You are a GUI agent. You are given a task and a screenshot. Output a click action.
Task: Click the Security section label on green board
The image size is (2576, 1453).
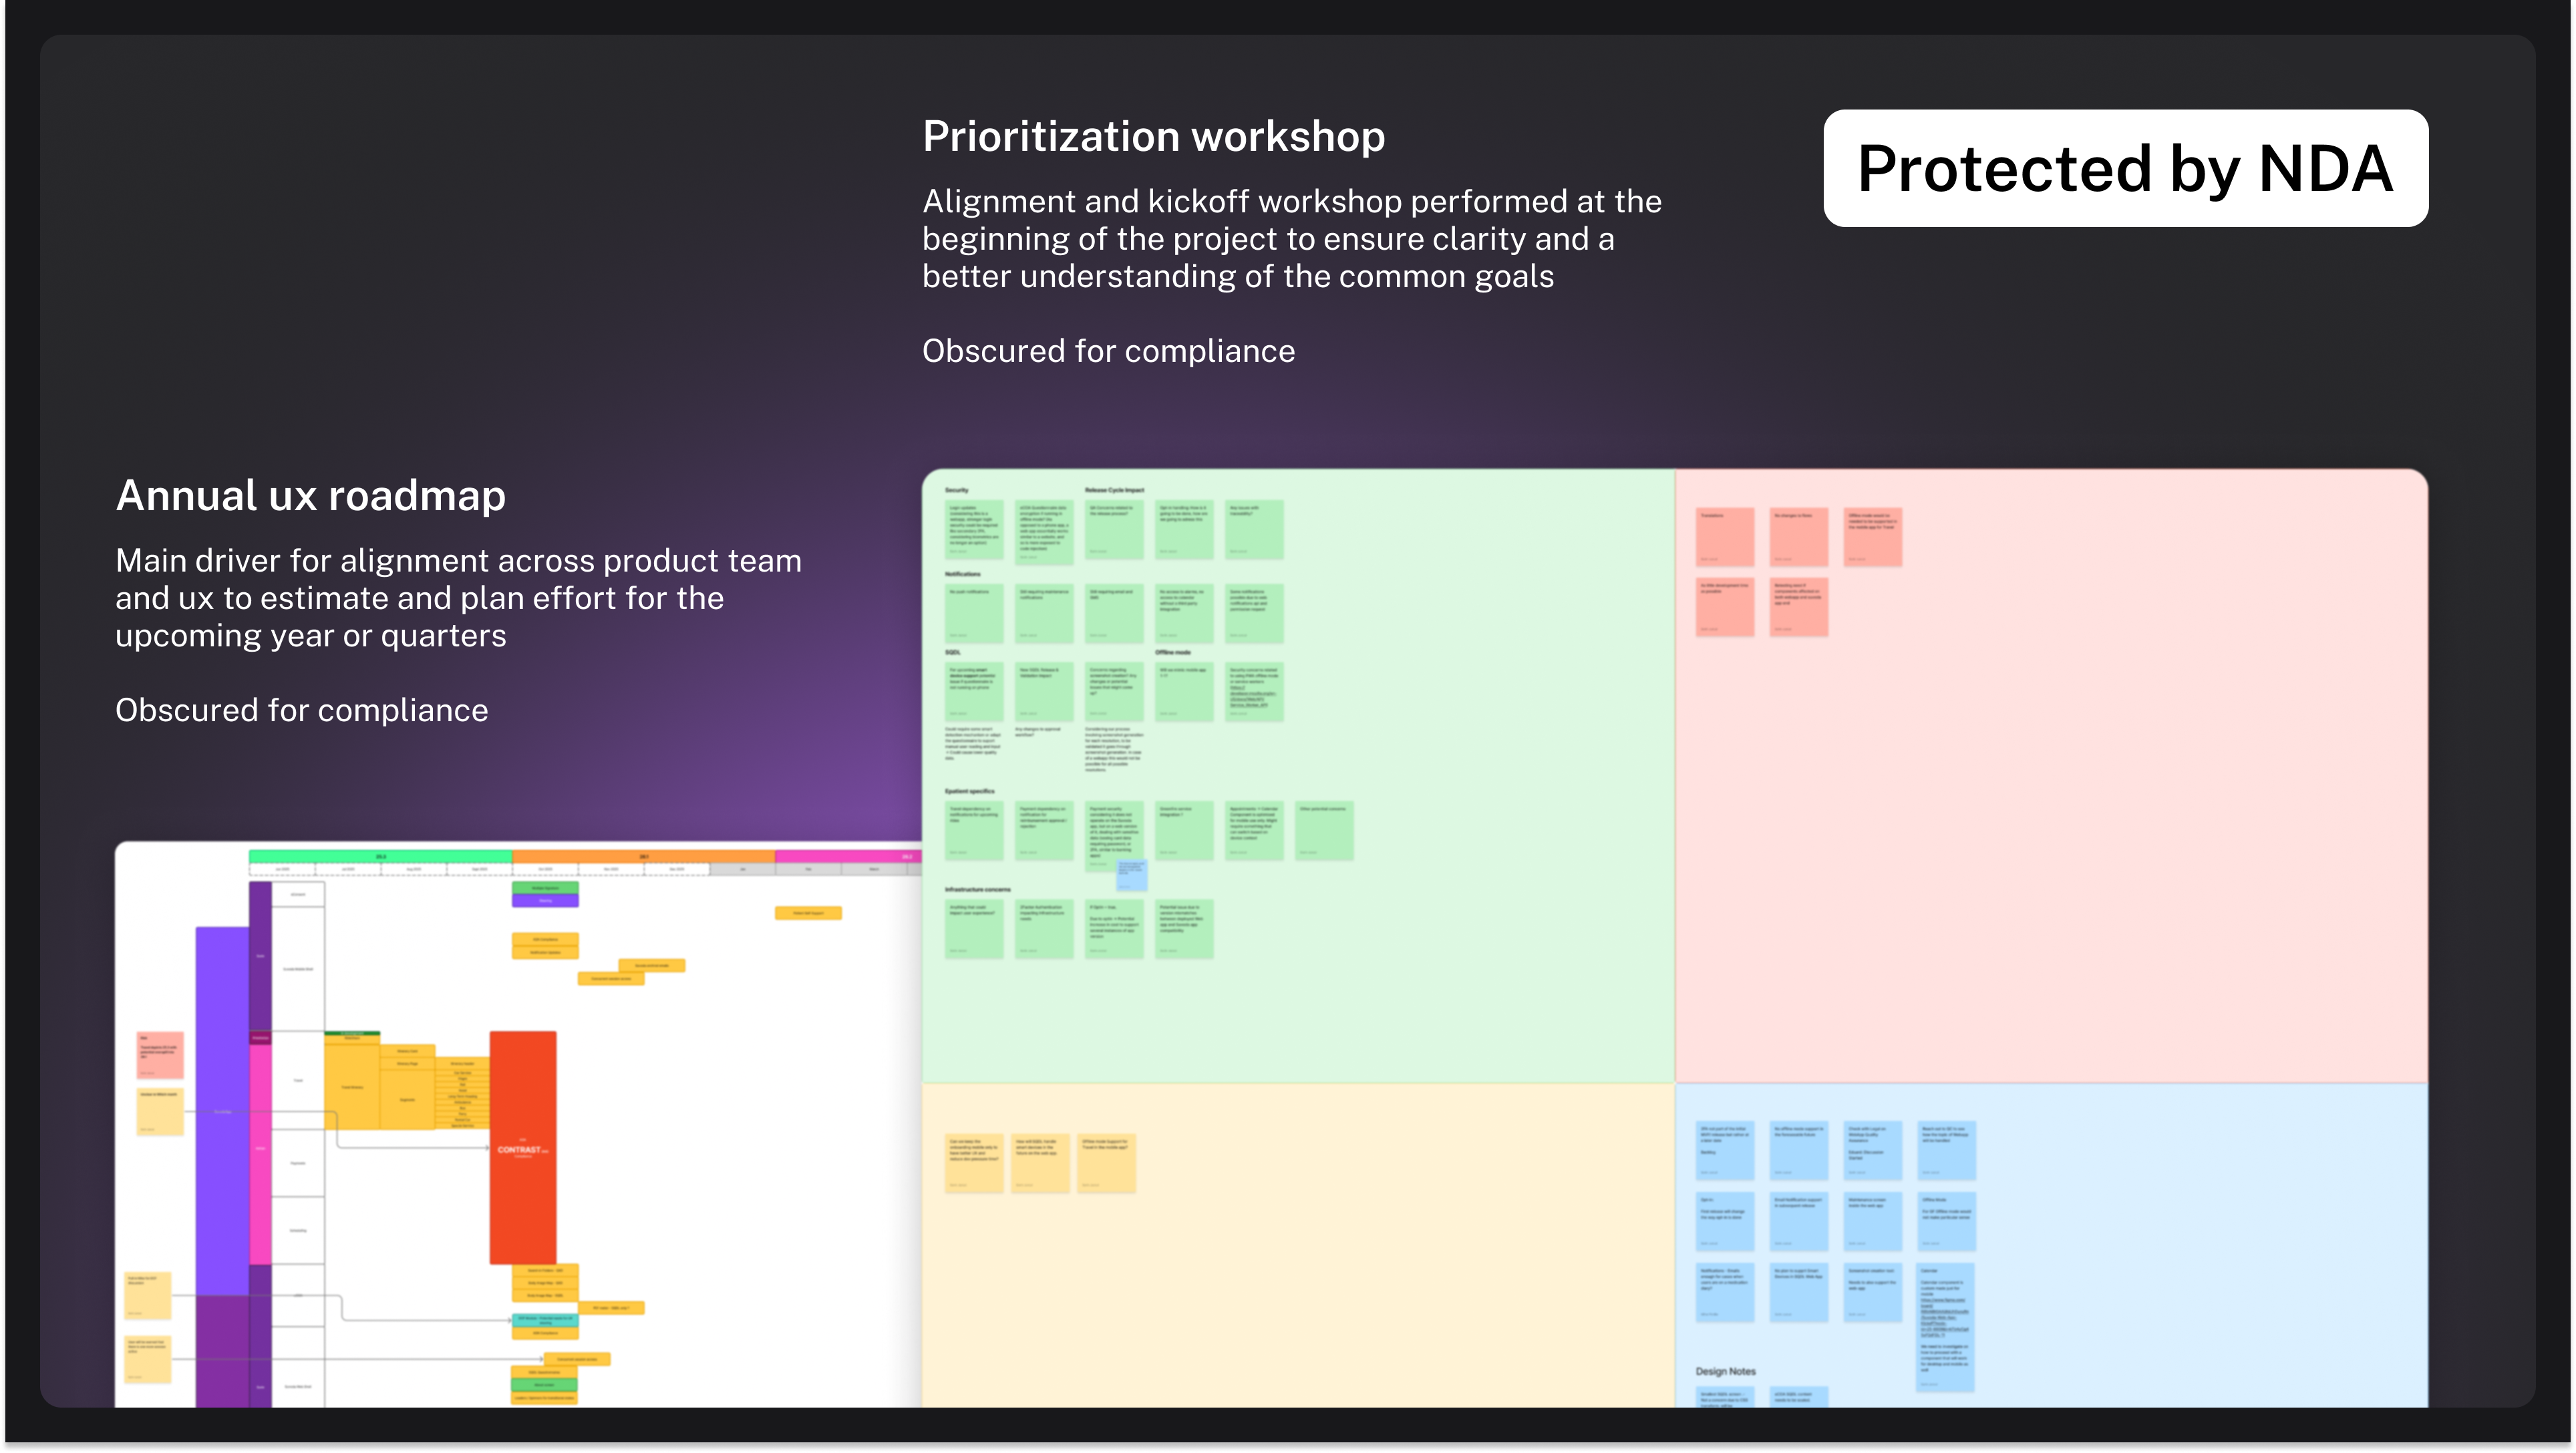coord(957,491)
